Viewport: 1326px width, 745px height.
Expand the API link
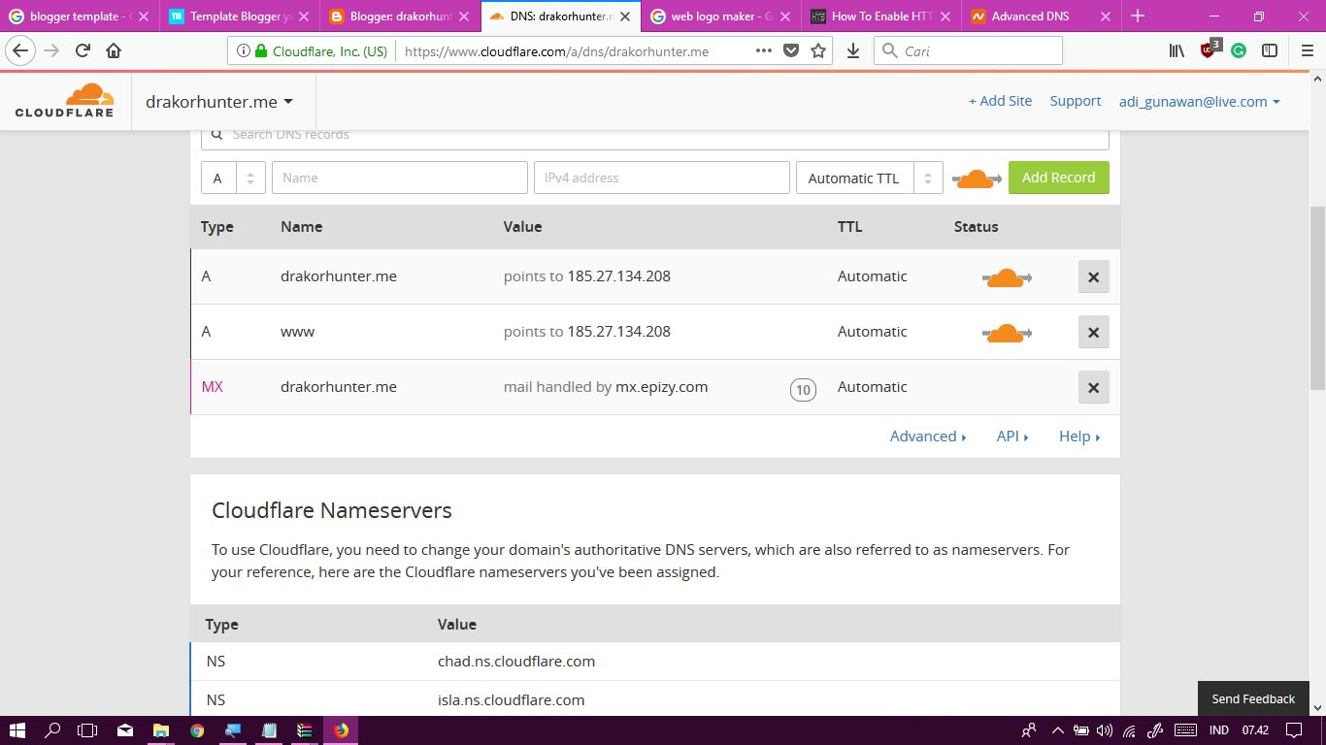[x=1012, y=437]
